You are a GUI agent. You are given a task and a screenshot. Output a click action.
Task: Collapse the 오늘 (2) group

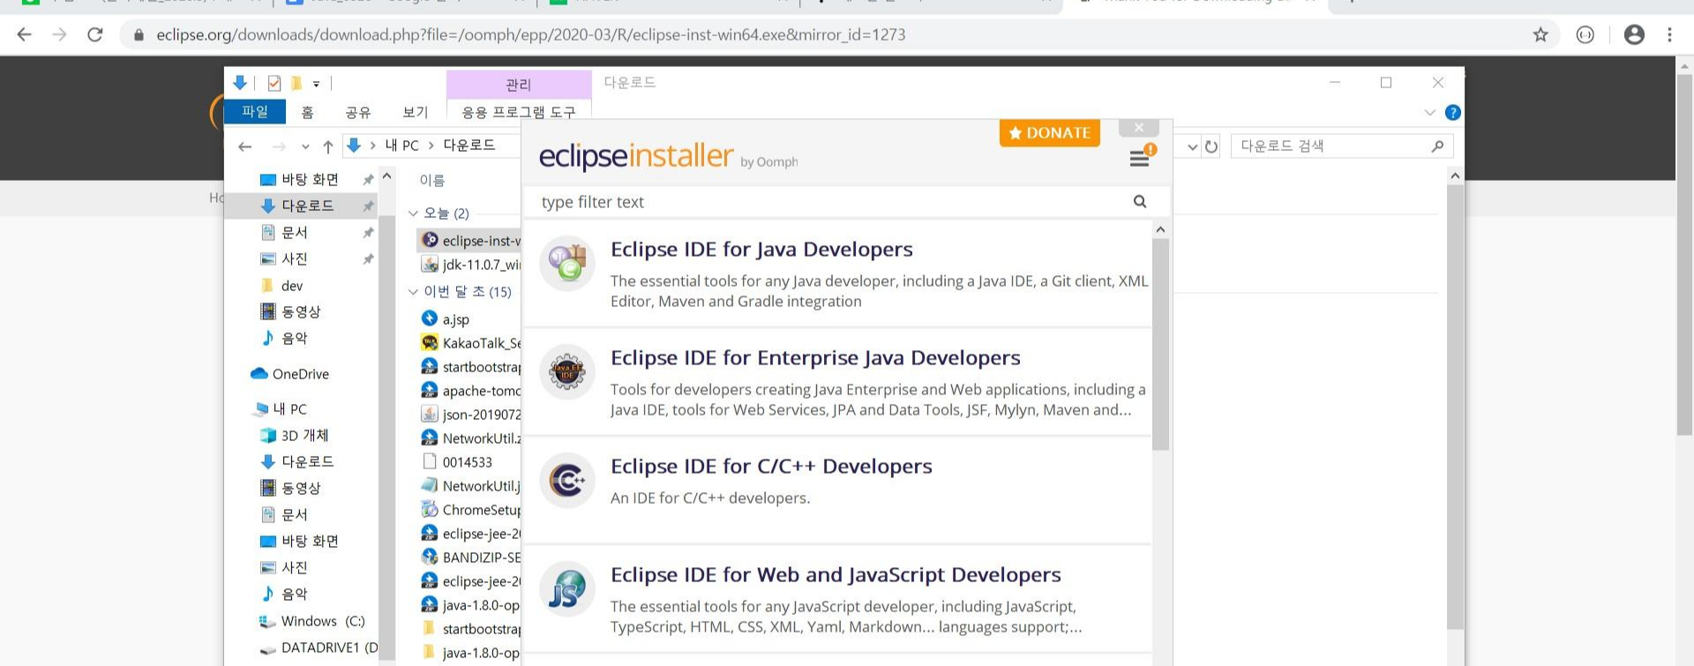coord(413,213)
